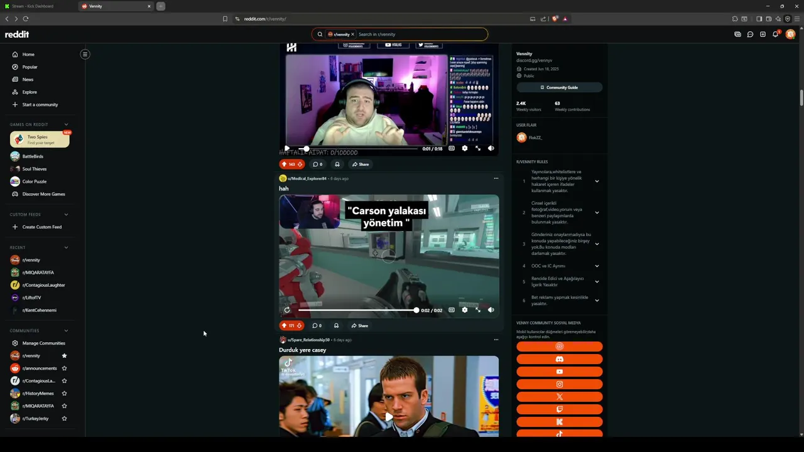The image size is (804, 452).
Task: Open the Two Spies game card
Action: (40, 139)
